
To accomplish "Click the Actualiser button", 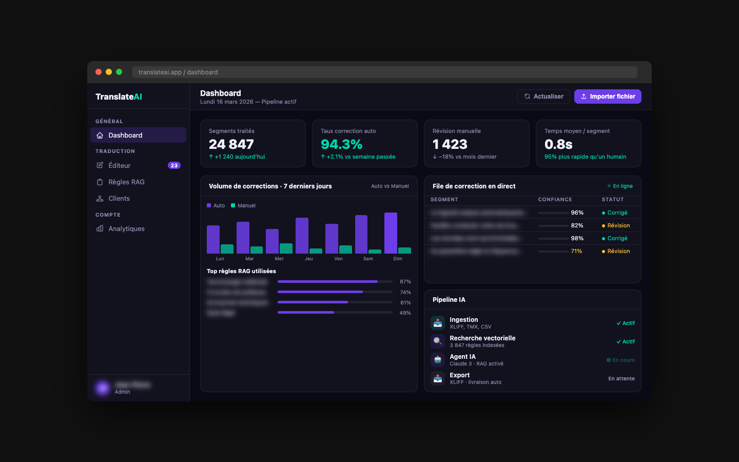I will click(x=543, y=97).
